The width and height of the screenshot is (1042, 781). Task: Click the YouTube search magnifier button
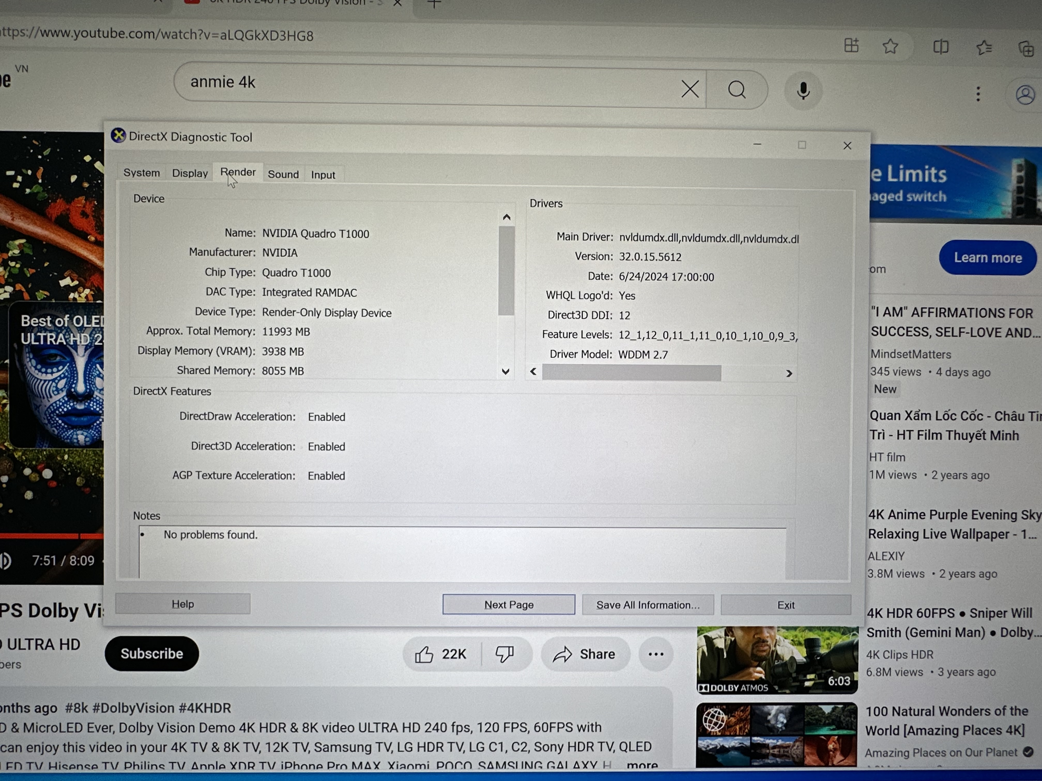point(737,89)
